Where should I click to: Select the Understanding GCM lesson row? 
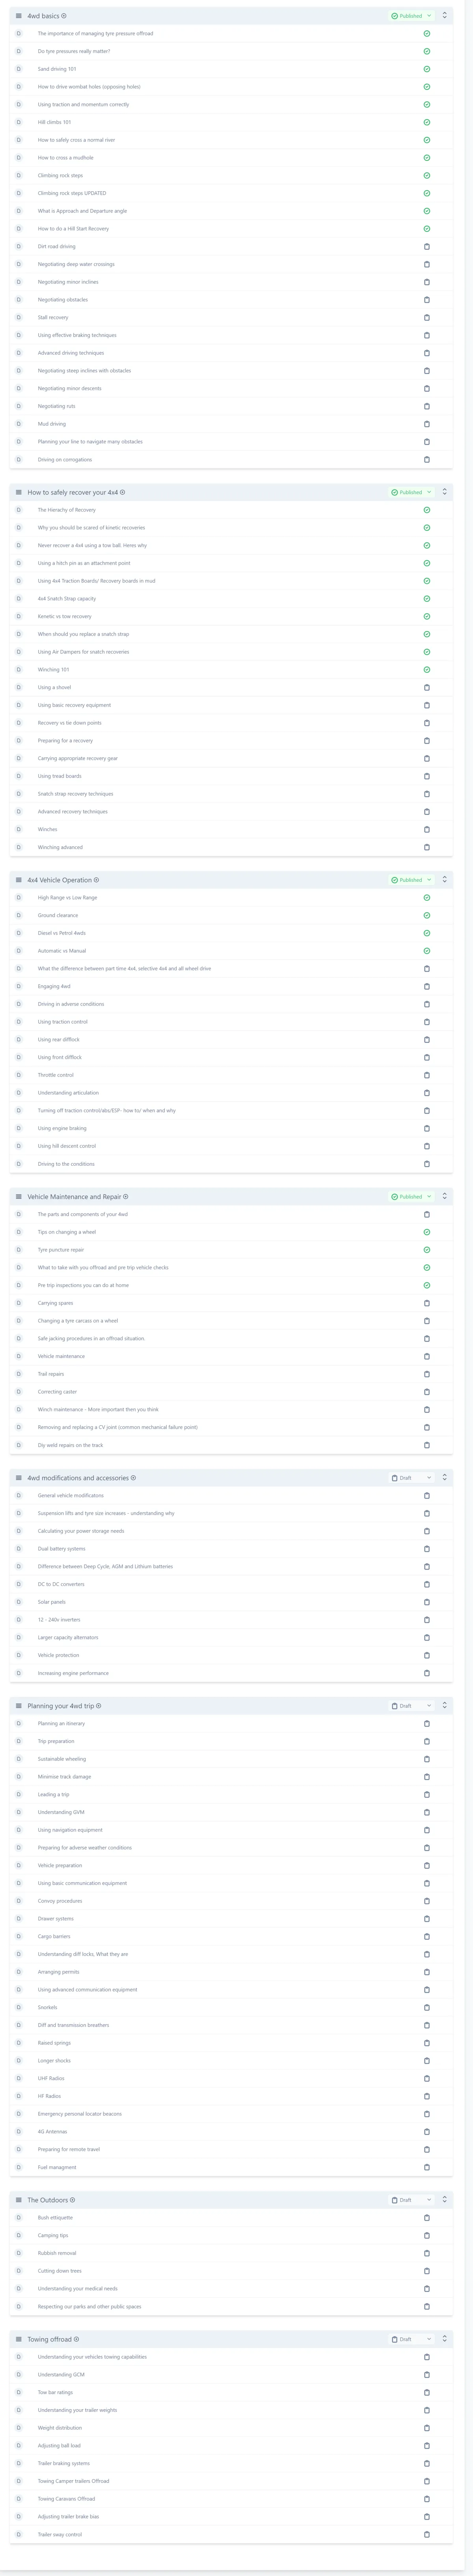(231, 2375)
